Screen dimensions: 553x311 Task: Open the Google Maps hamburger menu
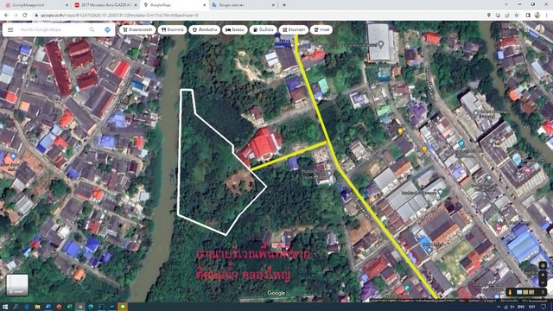coord(10,30)
